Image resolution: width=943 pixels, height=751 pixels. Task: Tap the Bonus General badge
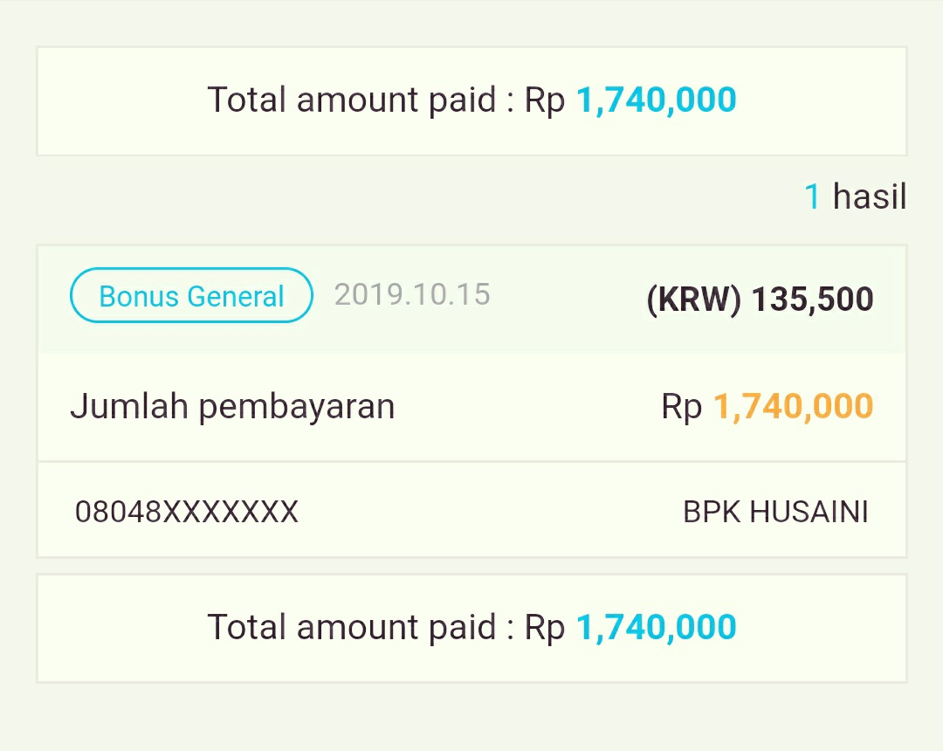(x=191, y=296)
